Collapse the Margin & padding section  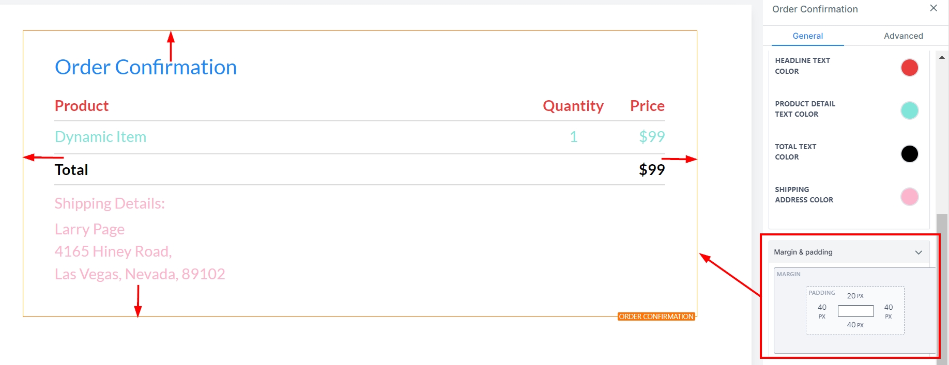click(x=918, y=252)
